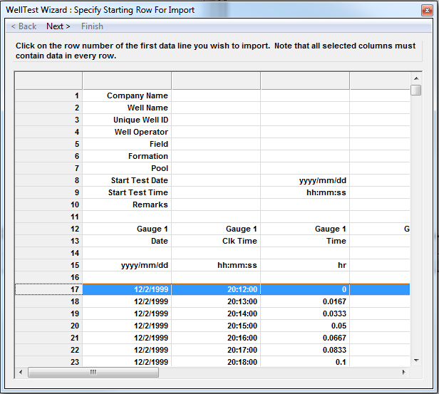Click the 'Pool' cell
Screen dimensions: 439x394
coord(127,168)
